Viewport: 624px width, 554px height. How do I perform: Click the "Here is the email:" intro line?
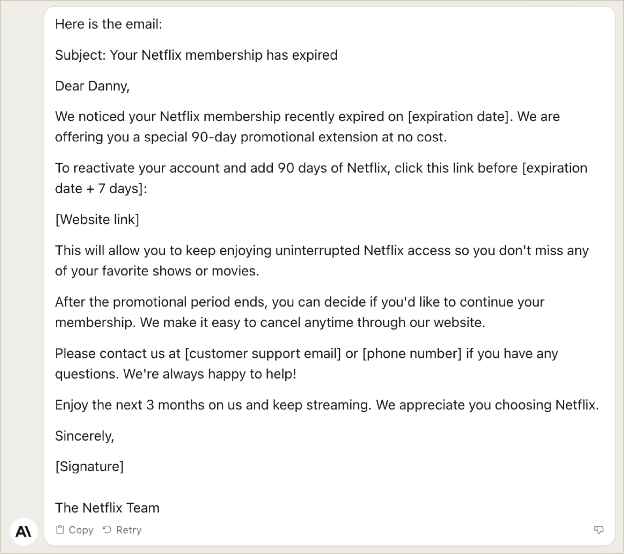108,24
